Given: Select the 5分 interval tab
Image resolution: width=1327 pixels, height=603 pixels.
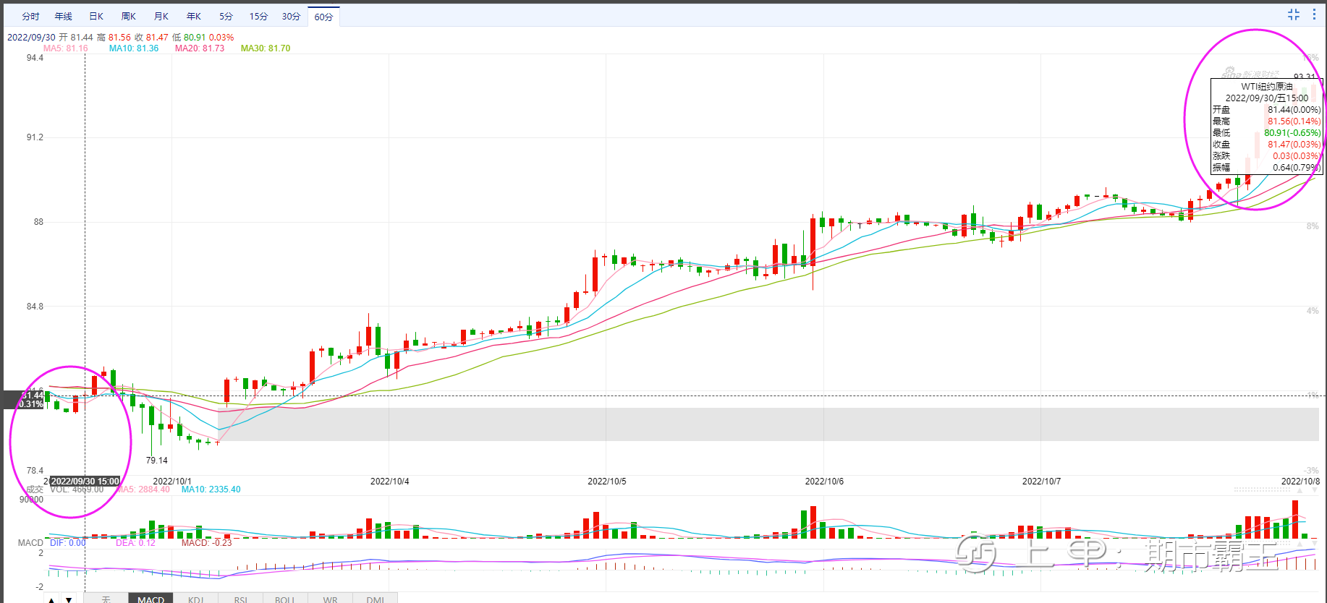Looking at the screenshot, I should 226,16.
